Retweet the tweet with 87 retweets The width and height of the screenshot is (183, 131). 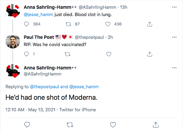pyautogui.click(x=68, y=24)
